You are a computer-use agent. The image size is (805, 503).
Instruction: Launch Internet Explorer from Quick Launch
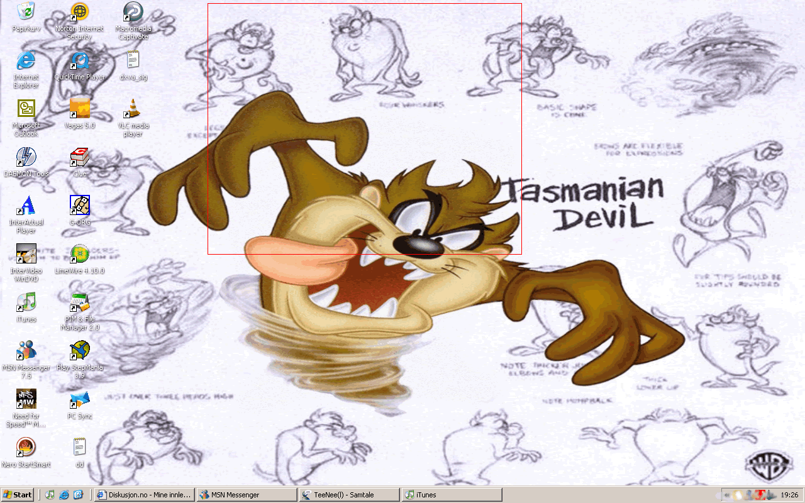[64, 495]
